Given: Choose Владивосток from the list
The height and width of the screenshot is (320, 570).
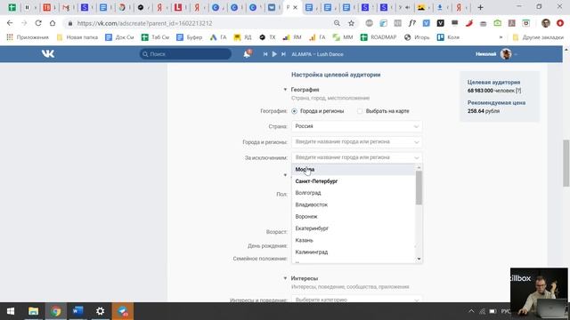Looking at the screenshot, I should pos(354,204).
